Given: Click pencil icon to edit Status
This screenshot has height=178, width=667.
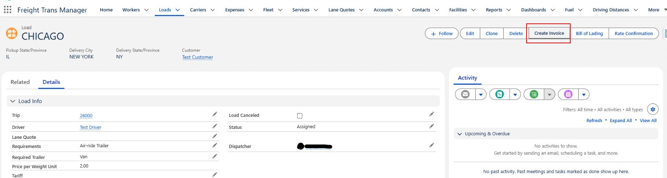Looking at the screenshot, I should [x=431, y=126].
